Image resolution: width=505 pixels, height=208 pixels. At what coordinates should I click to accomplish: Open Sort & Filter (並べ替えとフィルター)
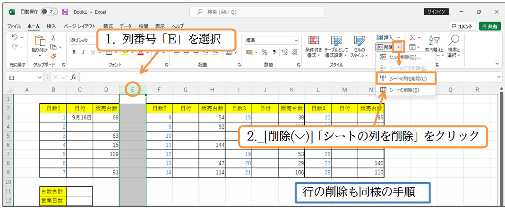434,47
